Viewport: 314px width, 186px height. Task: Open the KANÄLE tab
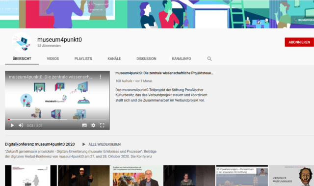[114, 59]
